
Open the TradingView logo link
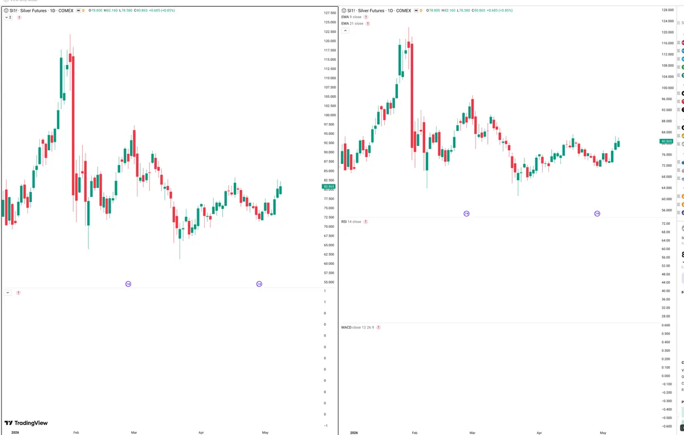[26, 423]
